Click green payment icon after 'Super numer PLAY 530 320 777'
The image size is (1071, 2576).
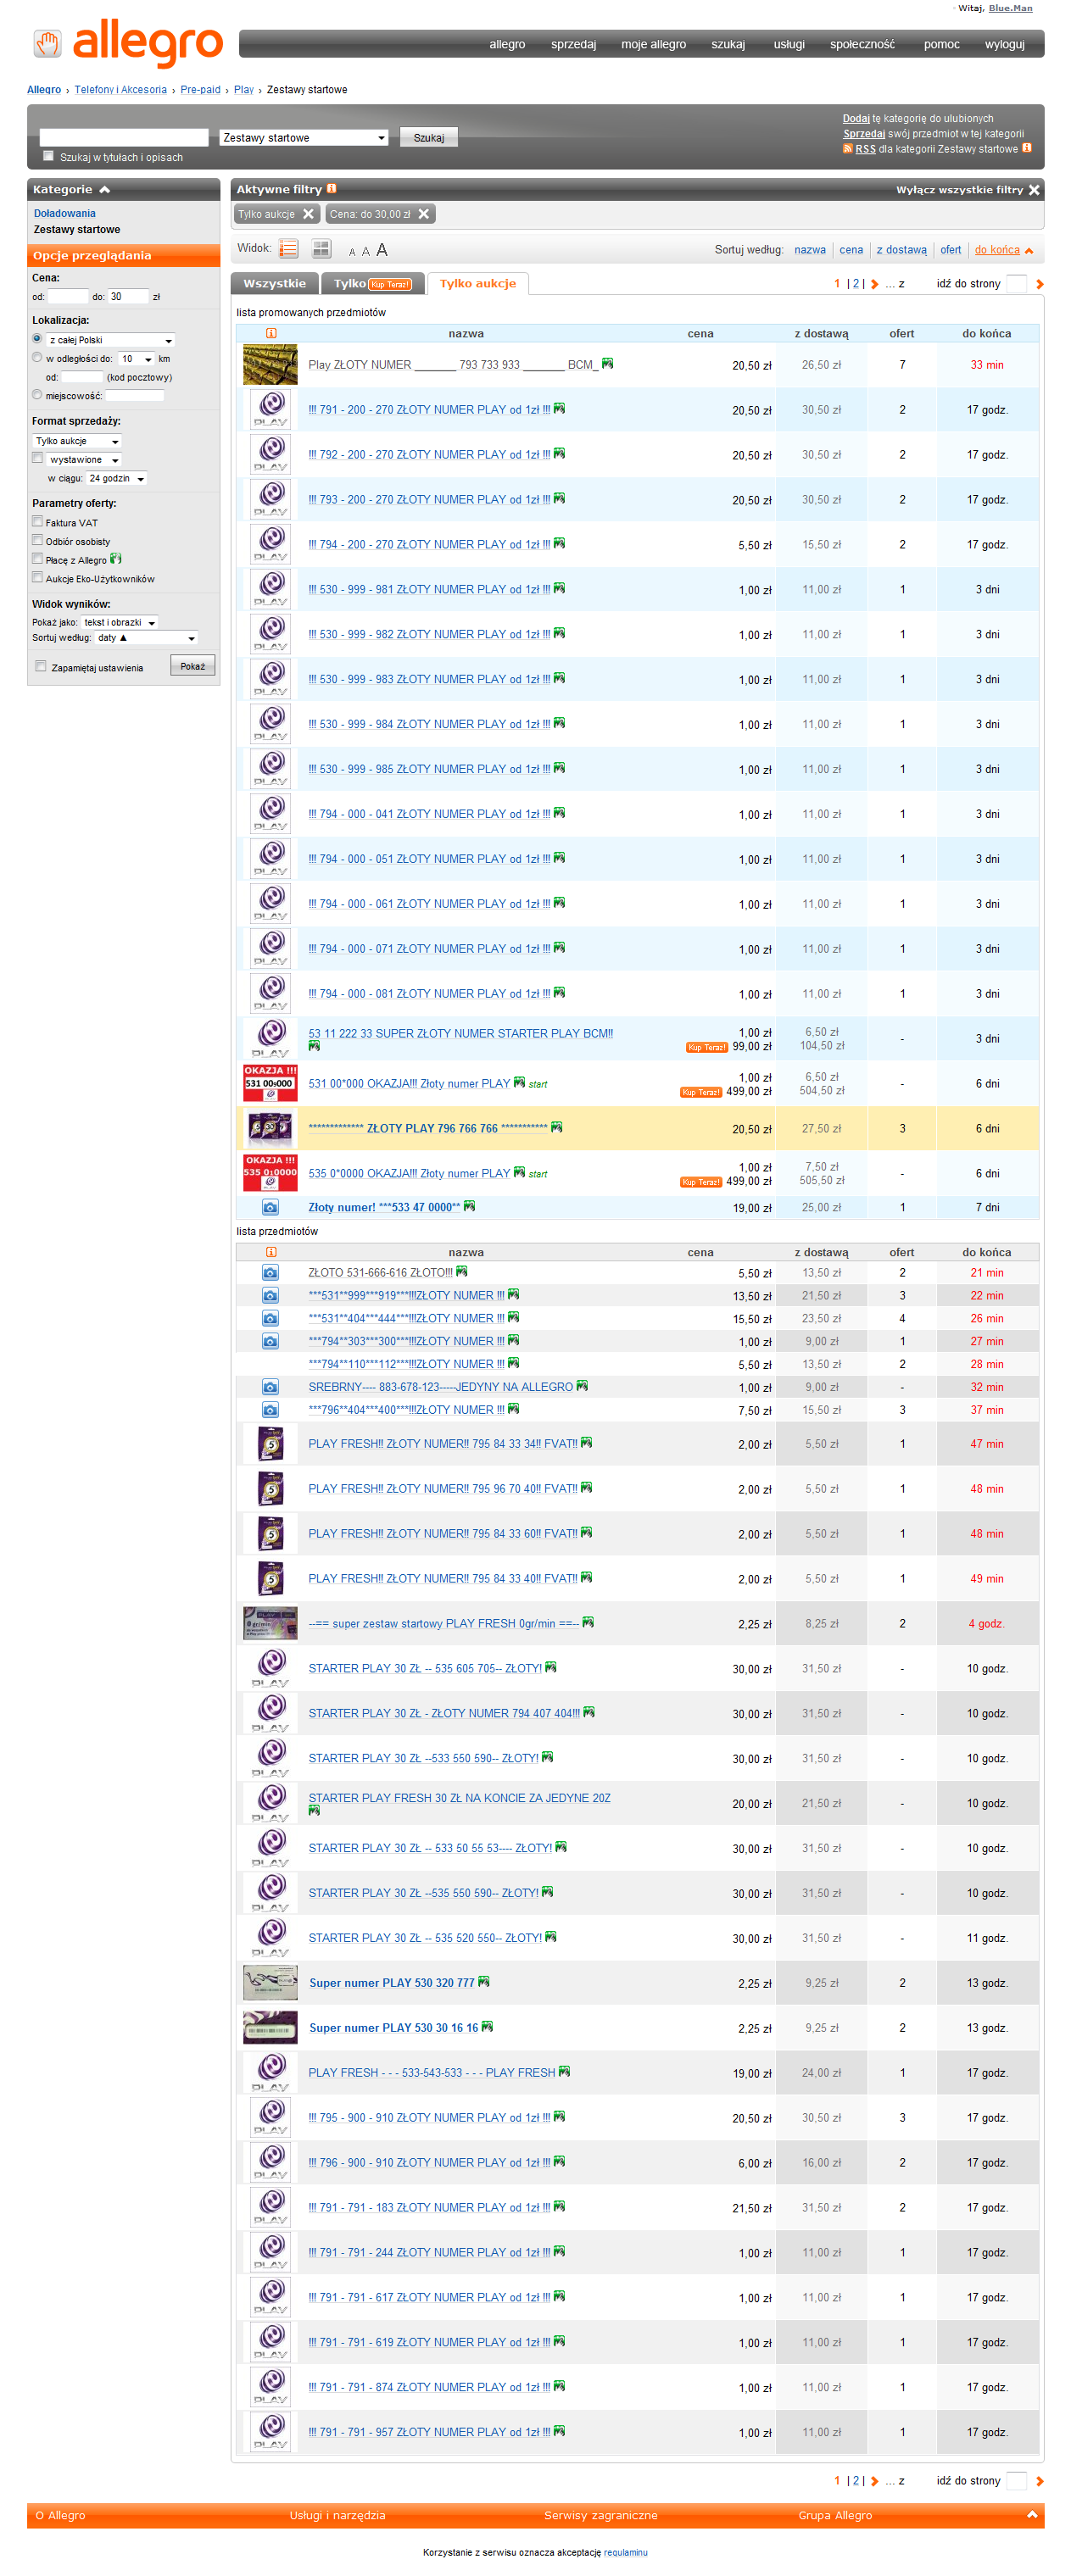pyautogui.click(x=484, y=1982)
